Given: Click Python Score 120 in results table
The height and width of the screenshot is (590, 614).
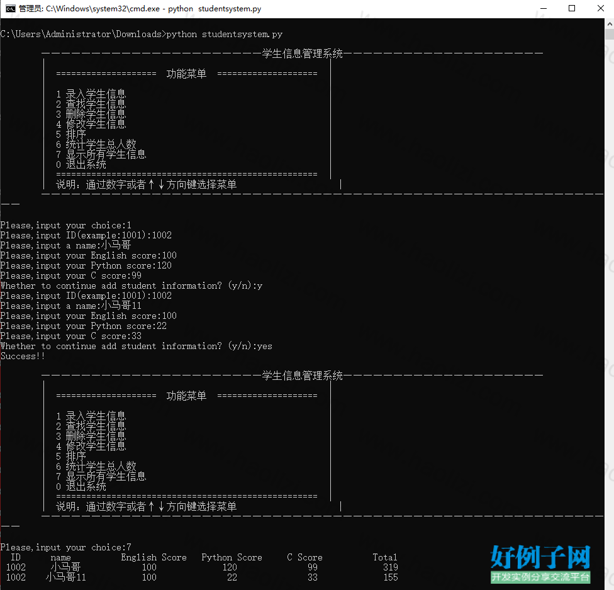Looking at the screenshot, I should [x=230, y=567].
